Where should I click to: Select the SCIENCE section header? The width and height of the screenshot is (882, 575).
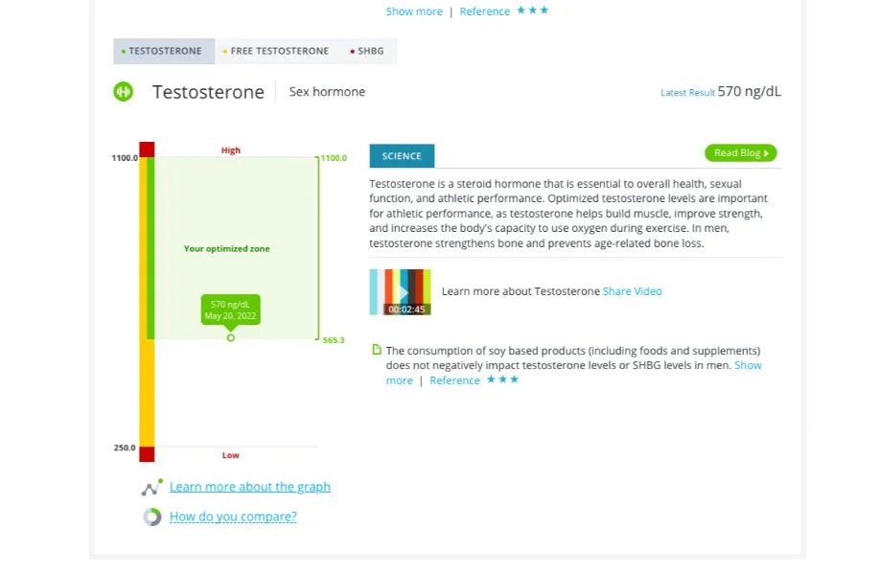point(401,155)
